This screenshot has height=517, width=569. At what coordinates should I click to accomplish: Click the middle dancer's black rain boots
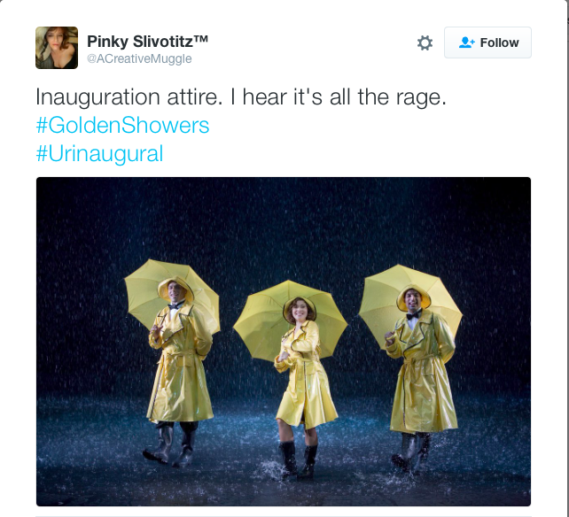[x=298, y=460]
